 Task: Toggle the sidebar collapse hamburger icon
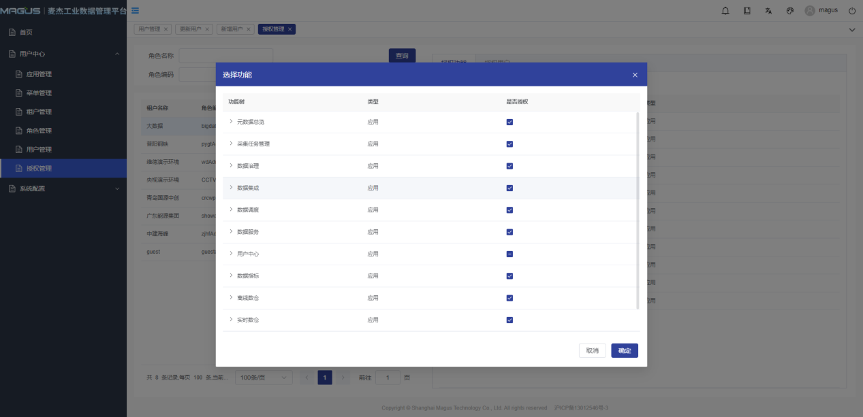point(135,11)
